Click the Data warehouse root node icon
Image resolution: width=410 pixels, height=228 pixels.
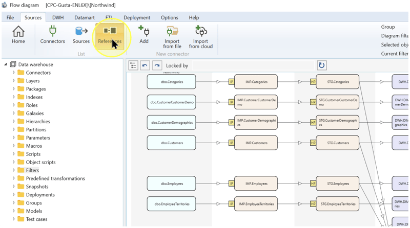13,64
